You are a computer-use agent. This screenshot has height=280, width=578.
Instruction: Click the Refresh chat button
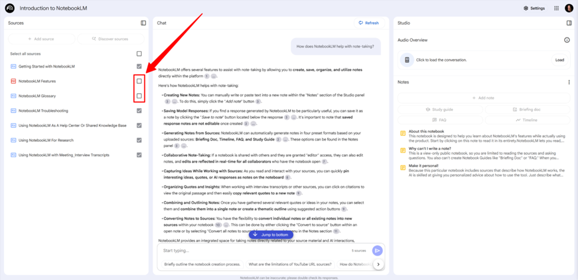[368, 23]
